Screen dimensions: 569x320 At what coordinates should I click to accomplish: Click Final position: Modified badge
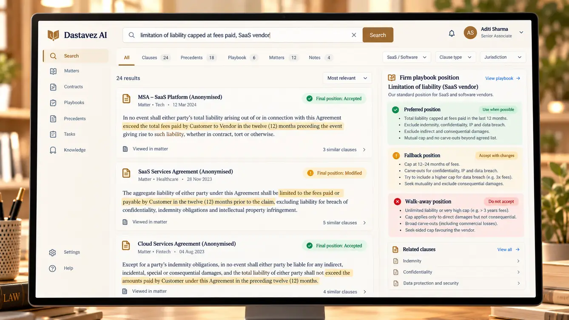click(x=334, y=173)
